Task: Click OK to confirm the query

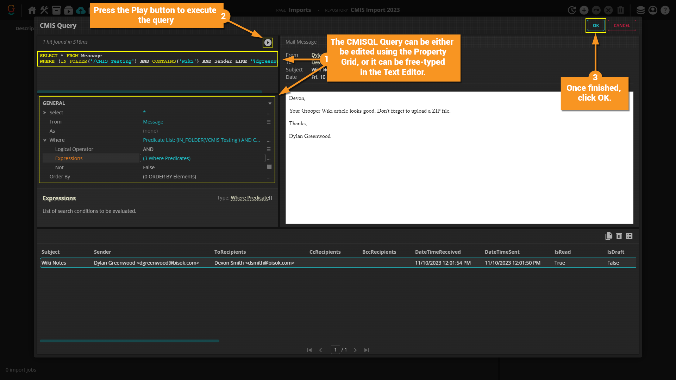Action: point(596,25)
